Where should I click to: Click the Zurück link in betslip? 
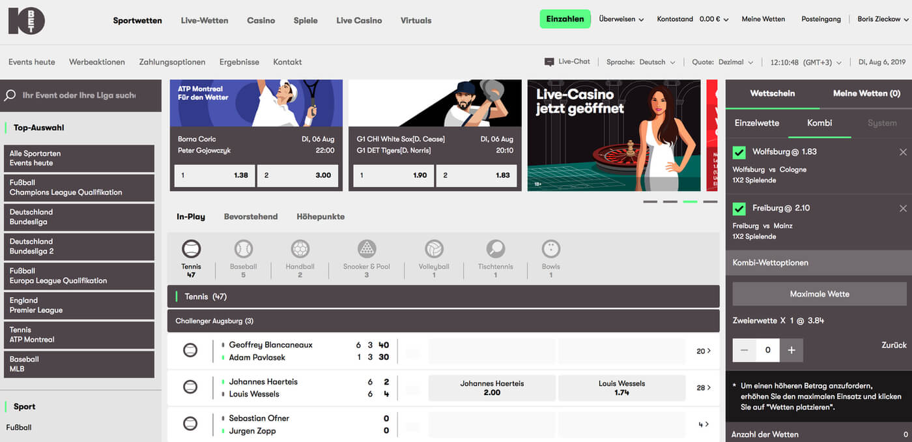point(894,345)
